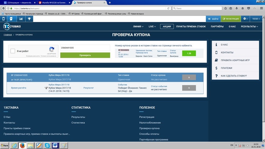Expand the LIVE dropdown menu
The image size is (265, 149).
pyautogui.click(x=152, y=27)
